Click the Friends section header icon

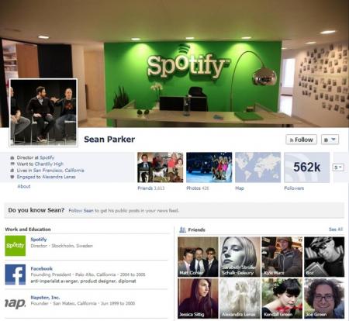[x=182, y=230]
